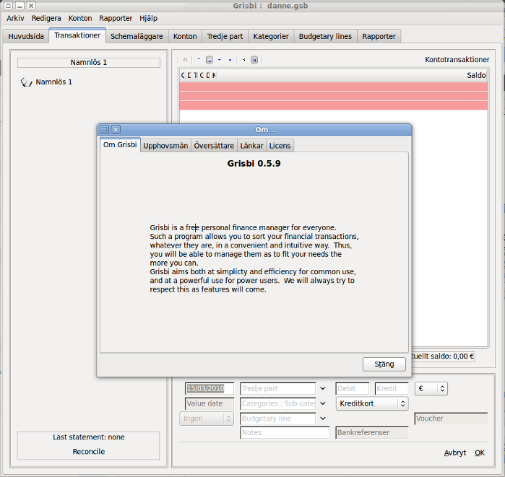Image resolution: width=505 pixels, height=477 pixels.
Task: Click the Kredit amount field
Action: point(392,388)
